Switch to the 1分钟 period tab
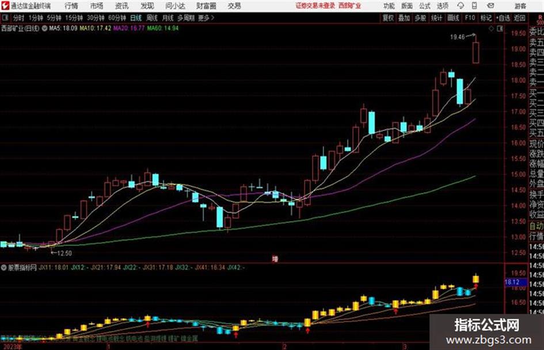Viewport: 544px width, 350px height. (35, 18)
